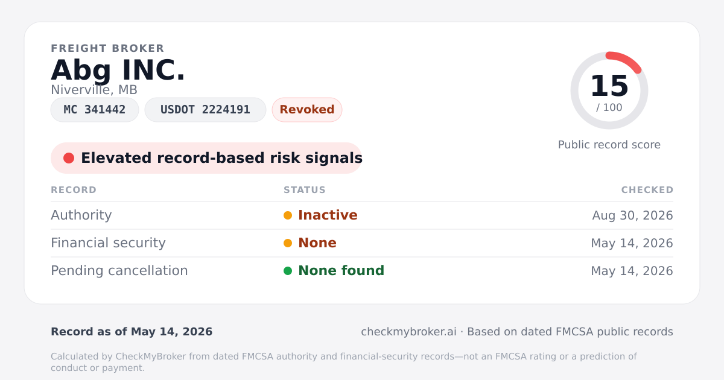The width and height of the screenshot is (724, 380).
Task: Click the Aug 30, 2026 checked date
Action: [x=633, y=215]
